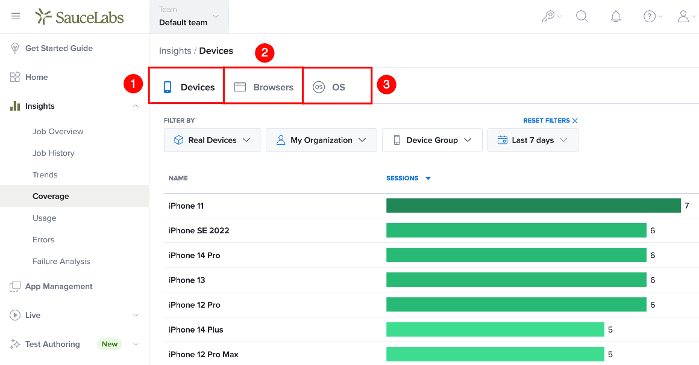Screen dimensions: 699x365
Task: Click the New badge on Test Authoring
Action: pos(109,344)
